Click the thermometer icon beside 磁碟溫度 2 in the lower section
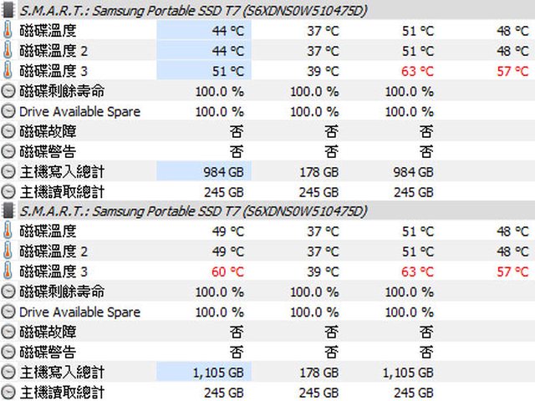The width and height of the screenshot is (535, 401). pyautogui.click(x=9, y=251)
